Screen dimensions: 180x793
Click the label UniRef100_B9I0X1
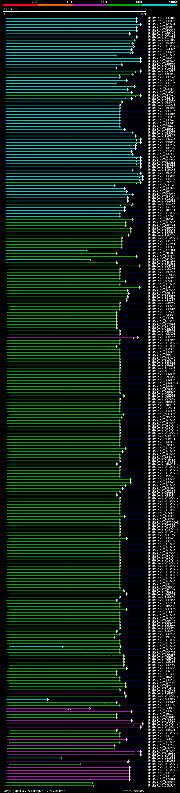pos(161,95)
